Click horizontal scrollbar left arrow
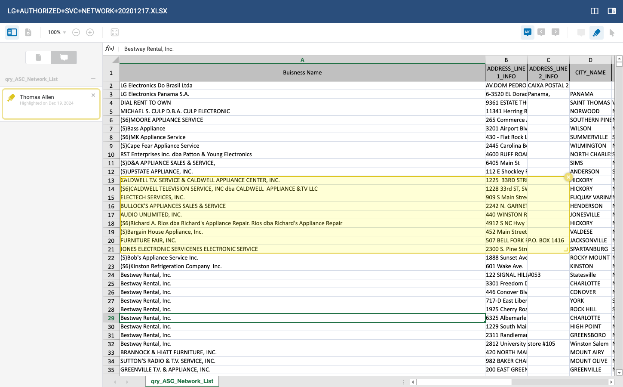The width and height of the screenshot is (623, 387). click(413, 382)
